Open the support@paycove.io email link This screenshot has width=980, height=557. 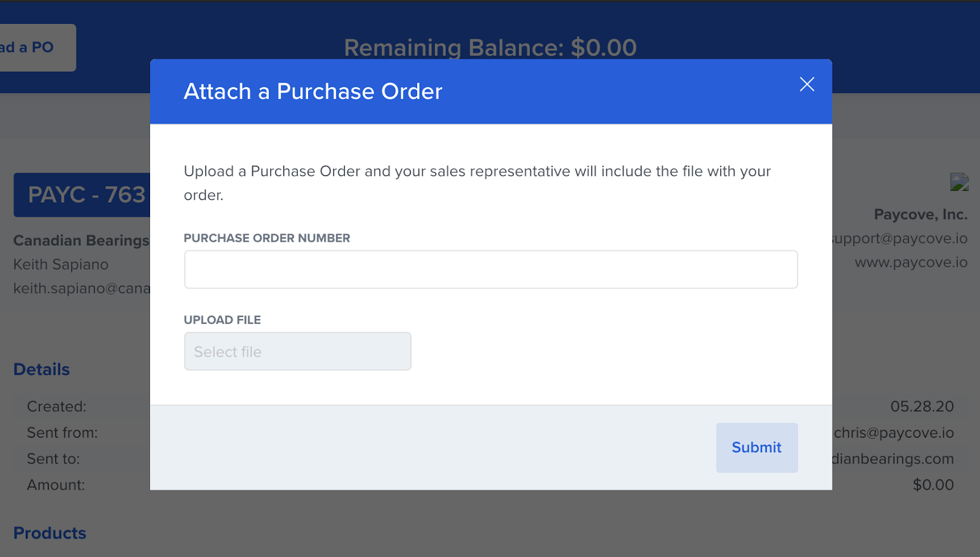900,239
